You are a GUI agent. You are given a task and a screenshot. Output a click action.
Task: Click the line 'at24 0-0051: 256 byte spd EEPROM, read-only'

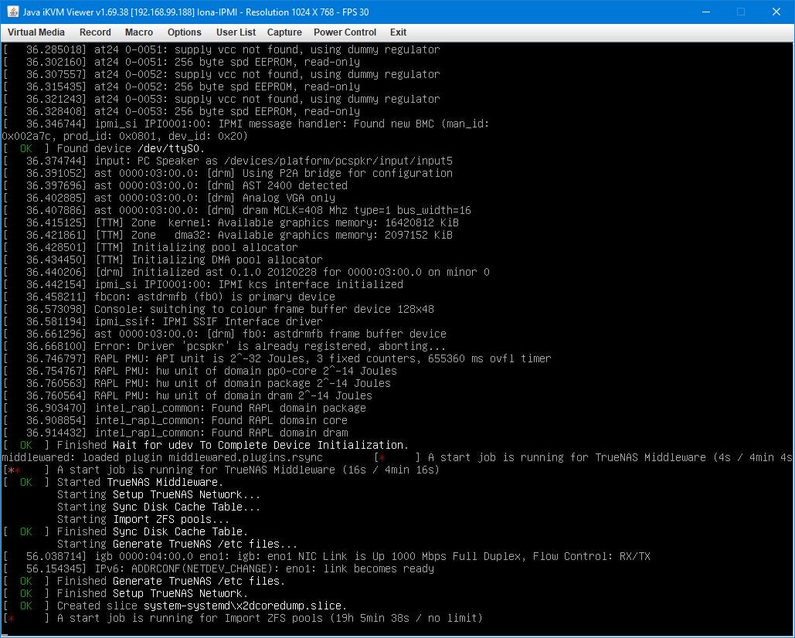(227, 63)
